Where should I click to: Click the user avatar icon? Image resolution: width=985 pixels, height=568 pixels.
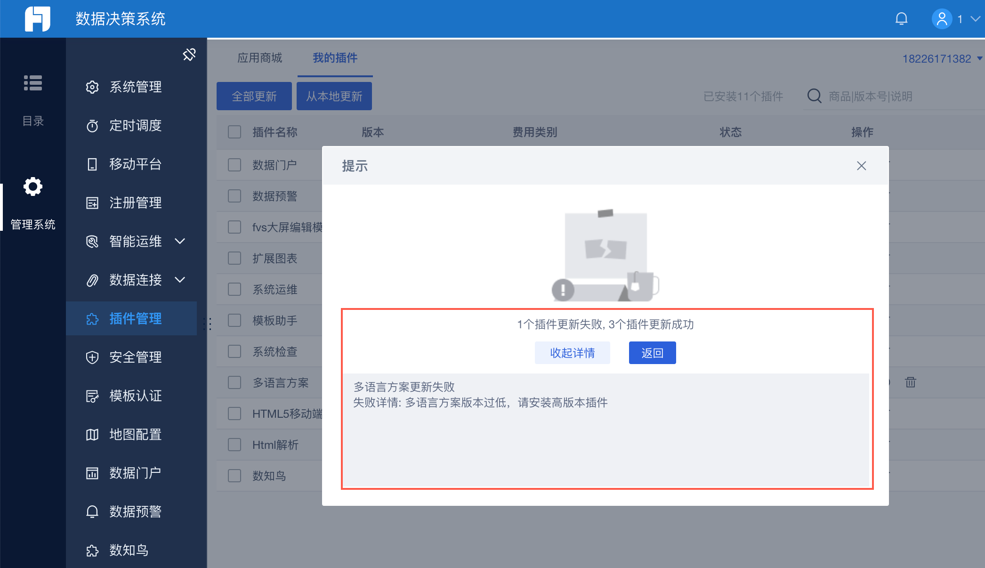[x=942, y=19]
